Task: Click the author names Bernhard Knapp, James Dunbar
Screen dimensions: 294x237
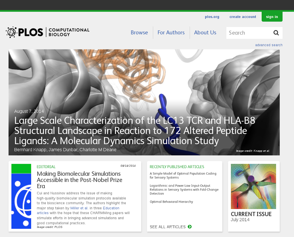Action: [x=46, y=150]
